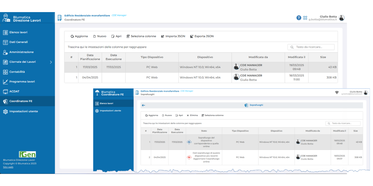This screenshot has width=373, height=186.
Task: Click the blue cloud sync status icon
Action: click(189, 142)
